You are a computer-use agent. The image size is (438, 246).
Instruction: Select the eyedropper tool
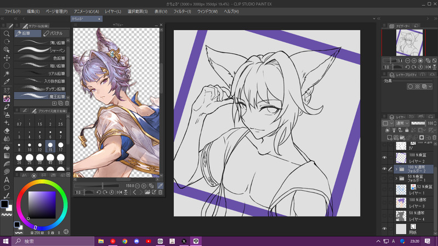click(7, 82)
